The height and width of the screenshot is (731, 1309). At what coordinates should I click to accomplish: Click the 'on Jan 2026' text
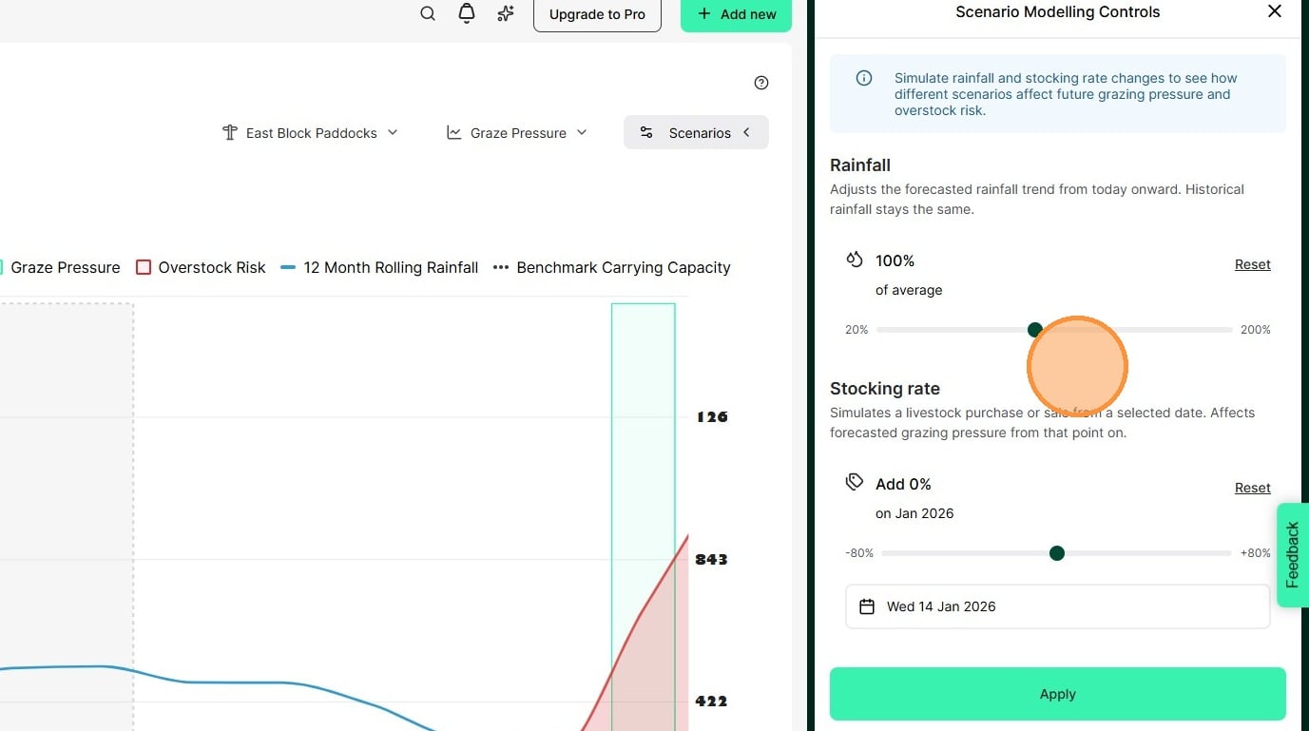coord(914,513)
